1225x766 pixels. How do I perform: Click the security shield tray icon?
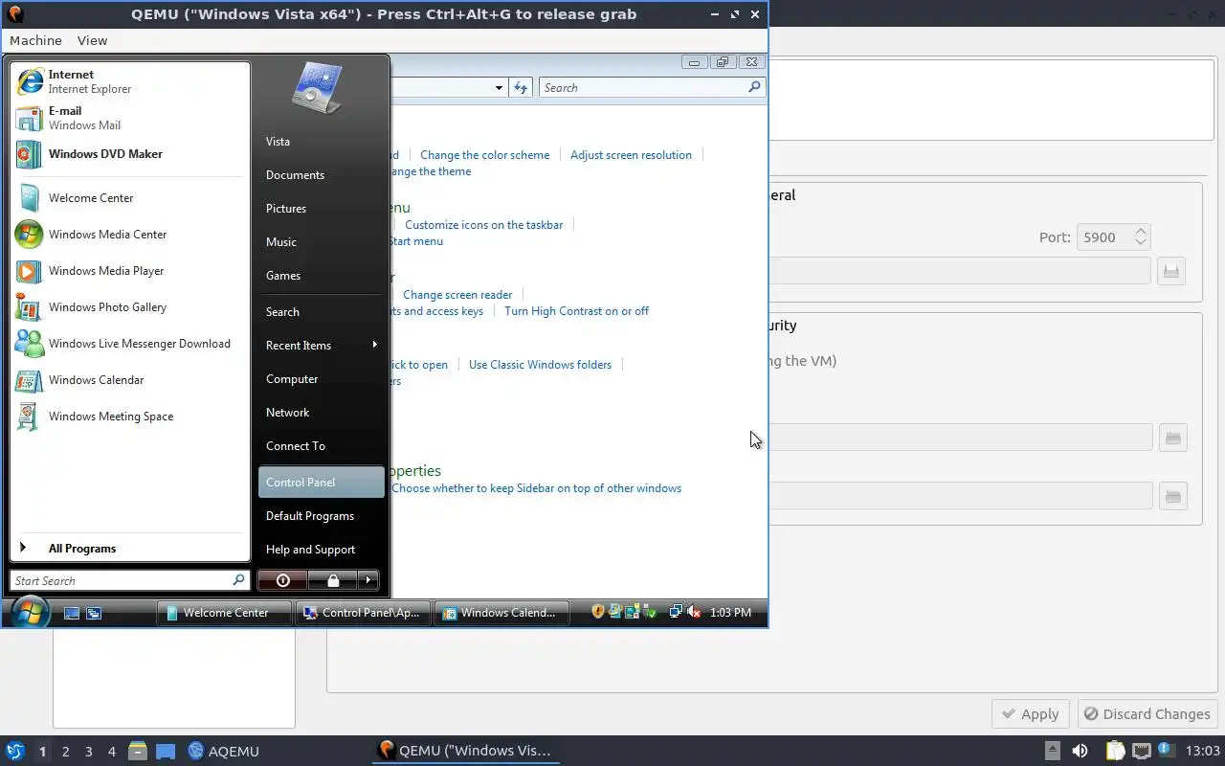598,612
